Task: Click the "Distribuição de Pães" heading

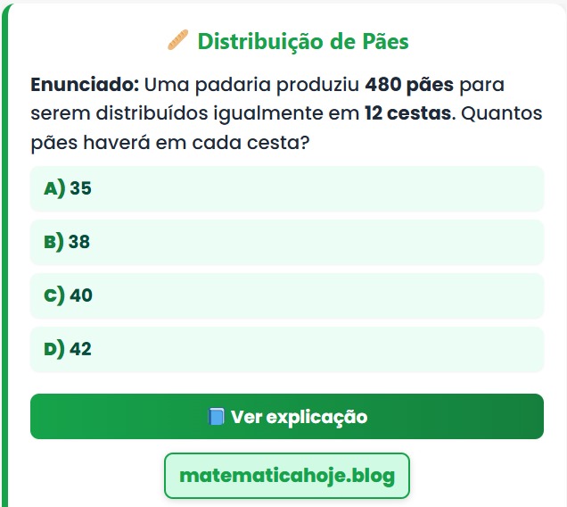Action: 303,41
